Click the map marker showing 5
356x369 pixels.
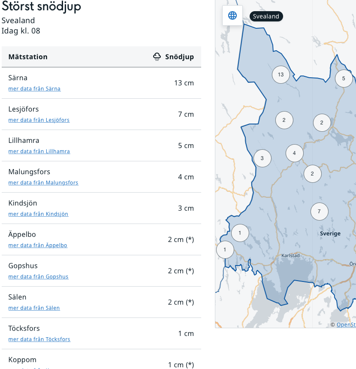344,79
